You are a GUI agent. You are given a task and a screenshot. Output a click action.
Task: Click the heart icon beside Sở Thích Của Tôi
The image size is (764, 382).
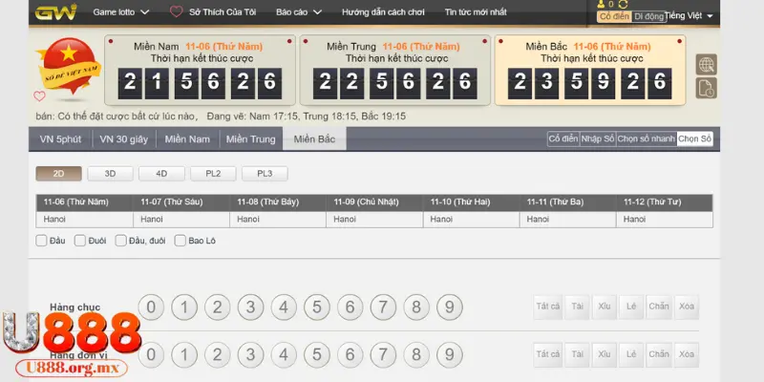click(x=177, y=11)
